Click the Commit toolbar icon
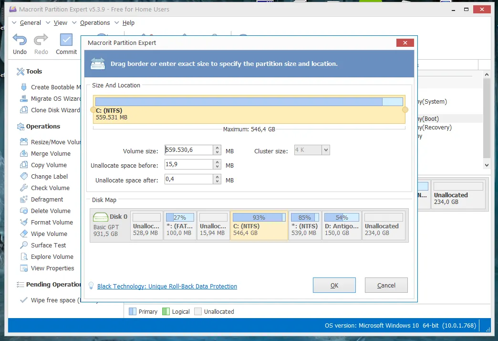This screenshot has height=341, width=498. pyautogui.click(x=66, y=40)
